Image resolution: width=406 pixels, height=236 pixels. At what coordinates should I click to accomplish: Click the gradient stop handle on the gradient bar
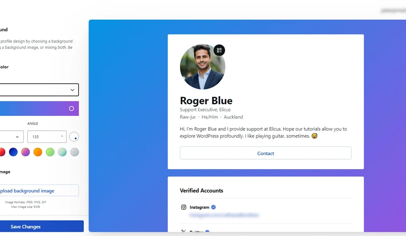(71, 109)
